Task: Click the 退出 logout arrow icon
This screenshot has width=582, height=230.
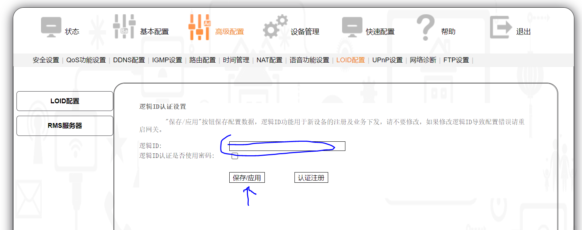Action: pos(501,27)
